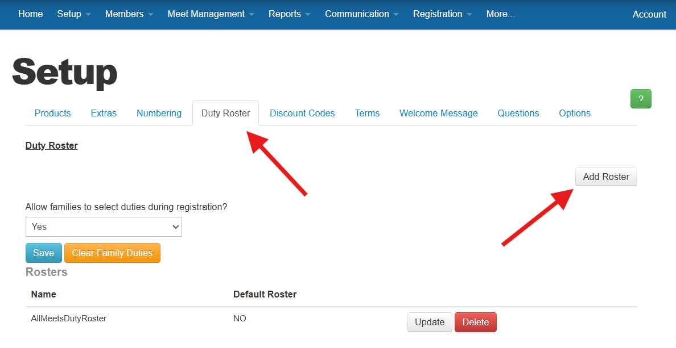Open the Account menu
Image resolution: width=676 pixels, height=348 pixels.
tap(649, 14)
